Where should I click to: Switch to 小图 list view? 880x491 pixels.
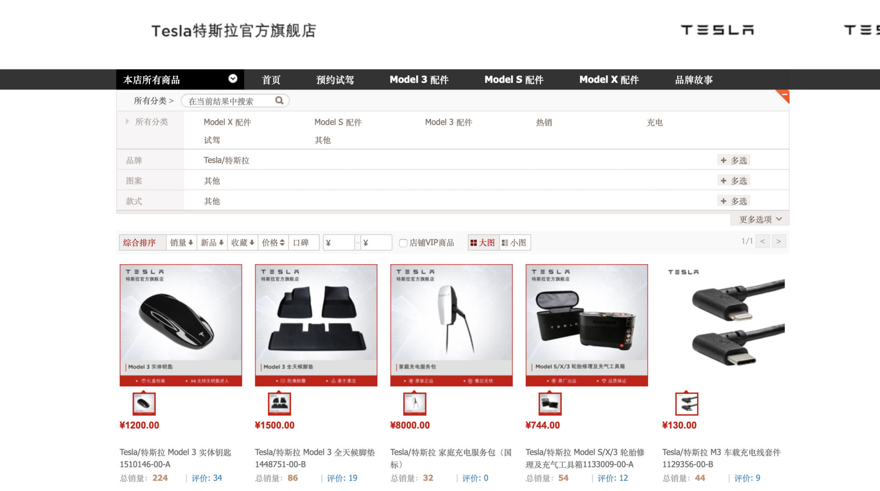pyautogui.click(x=515, y=243)
